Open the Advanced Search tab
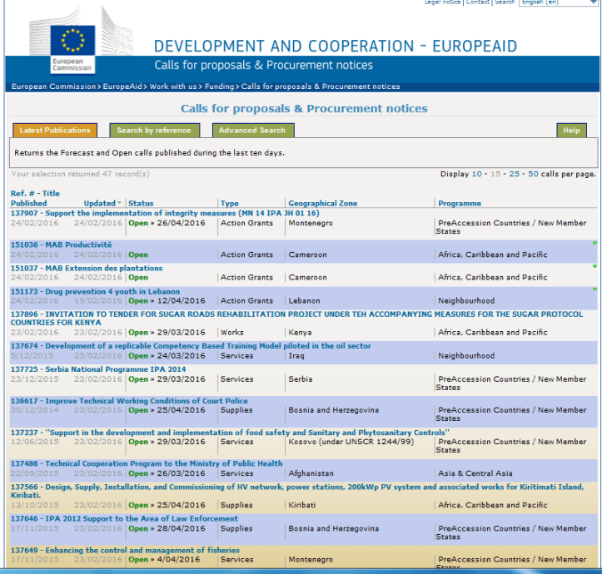The height and width of the screenshot is (574, 602). click(252, 131)
